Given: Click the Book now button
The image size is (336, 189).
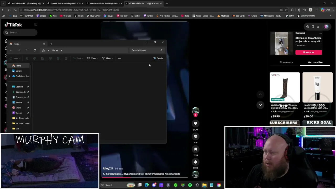Looking at the screenshot, I should pyautogui.click(x=308, y=52).
